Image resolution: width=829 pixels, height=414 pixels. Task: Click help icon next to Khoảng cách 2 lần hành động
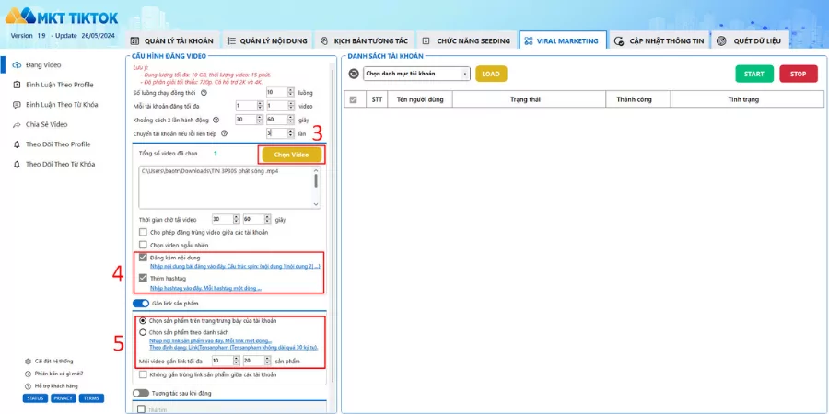click(x=216, y=120)
